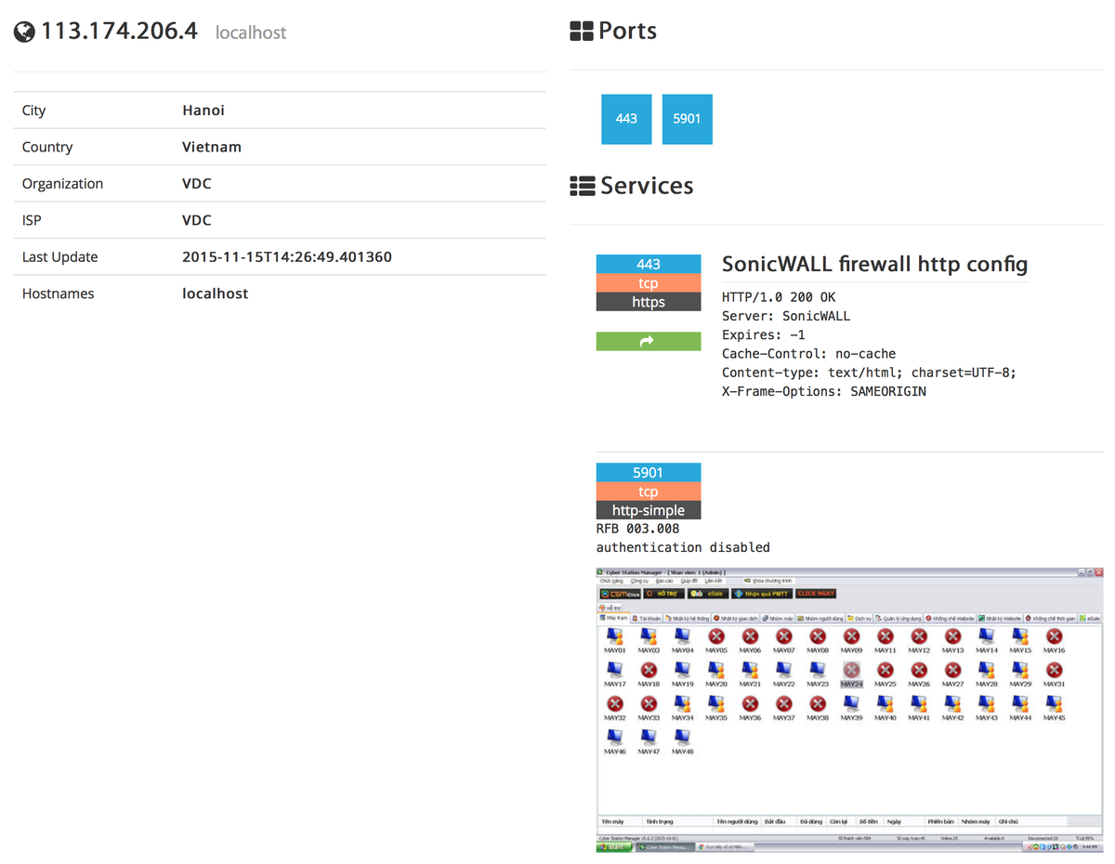Viewport: 1115px width, 864px height.
Task: Switch to the Máy trạm tab
Action: click(614, 618)
